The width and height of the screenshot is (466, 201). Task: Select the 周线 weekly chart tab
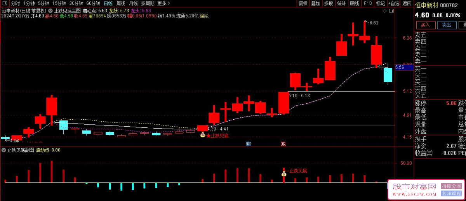click(121, 3)
